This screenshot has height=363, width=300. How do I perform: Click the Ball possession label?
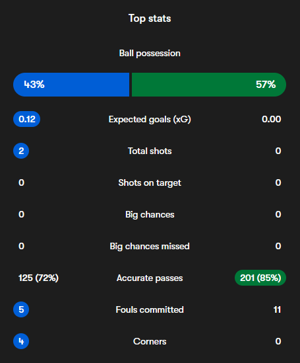tap(150, 54)
